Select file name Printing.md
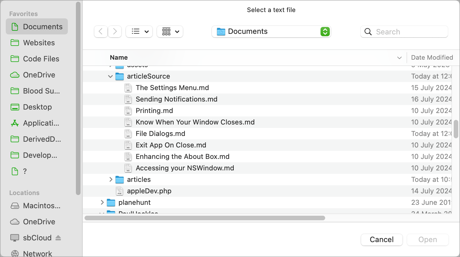Image resolution: width=460 pixels, height=257 pixels. (x=154, y=111)
